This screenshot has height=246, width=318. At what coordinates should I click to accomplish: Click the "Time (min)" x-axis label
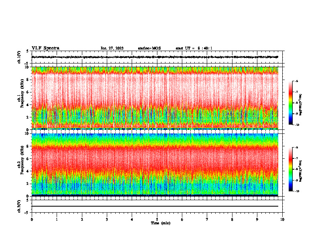(x=161, y=223)
